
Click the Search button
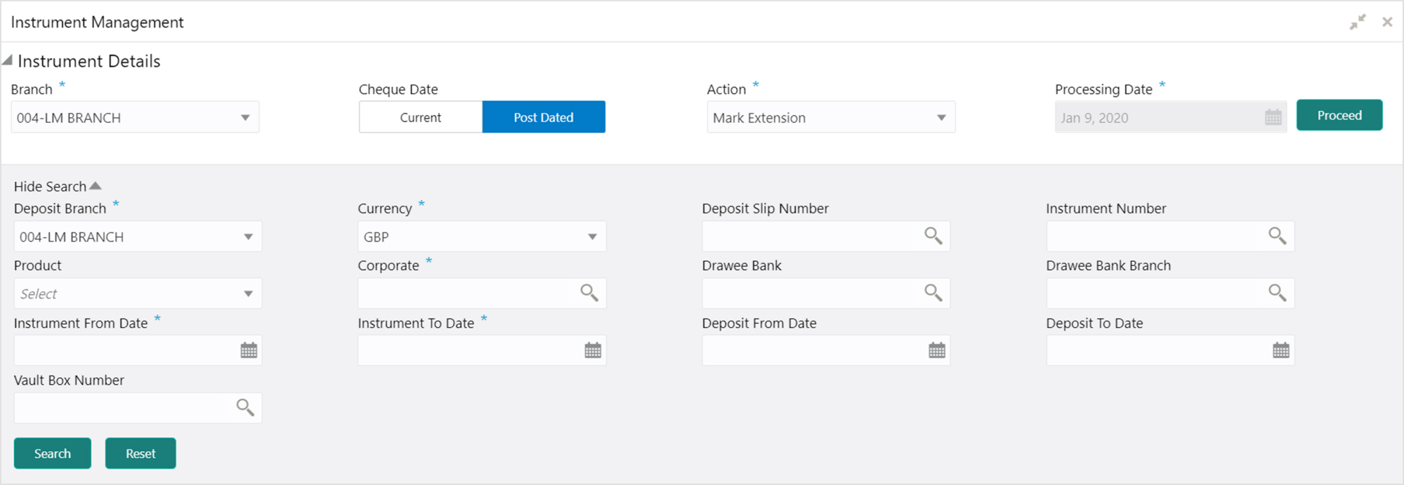(x=53, y=453)
